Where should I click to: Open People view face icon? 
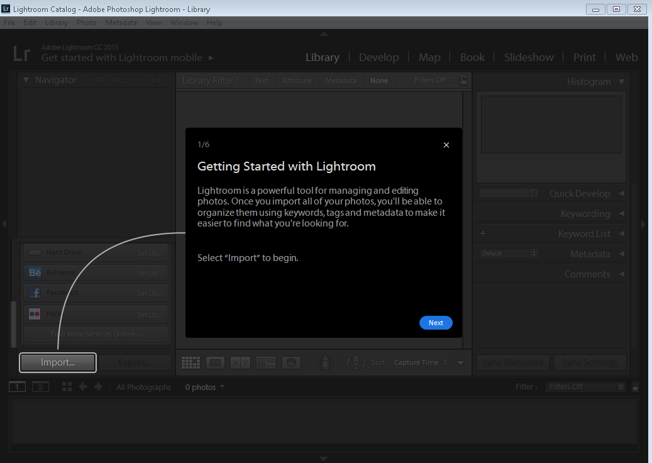click(x=291, y=362)
